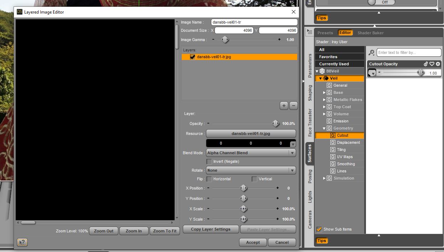Click the General group G icon

tap(329, 85)
